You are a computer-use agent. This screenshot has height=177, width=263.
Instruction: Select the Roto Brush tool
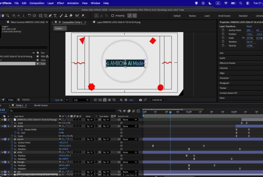click(77, 15)
